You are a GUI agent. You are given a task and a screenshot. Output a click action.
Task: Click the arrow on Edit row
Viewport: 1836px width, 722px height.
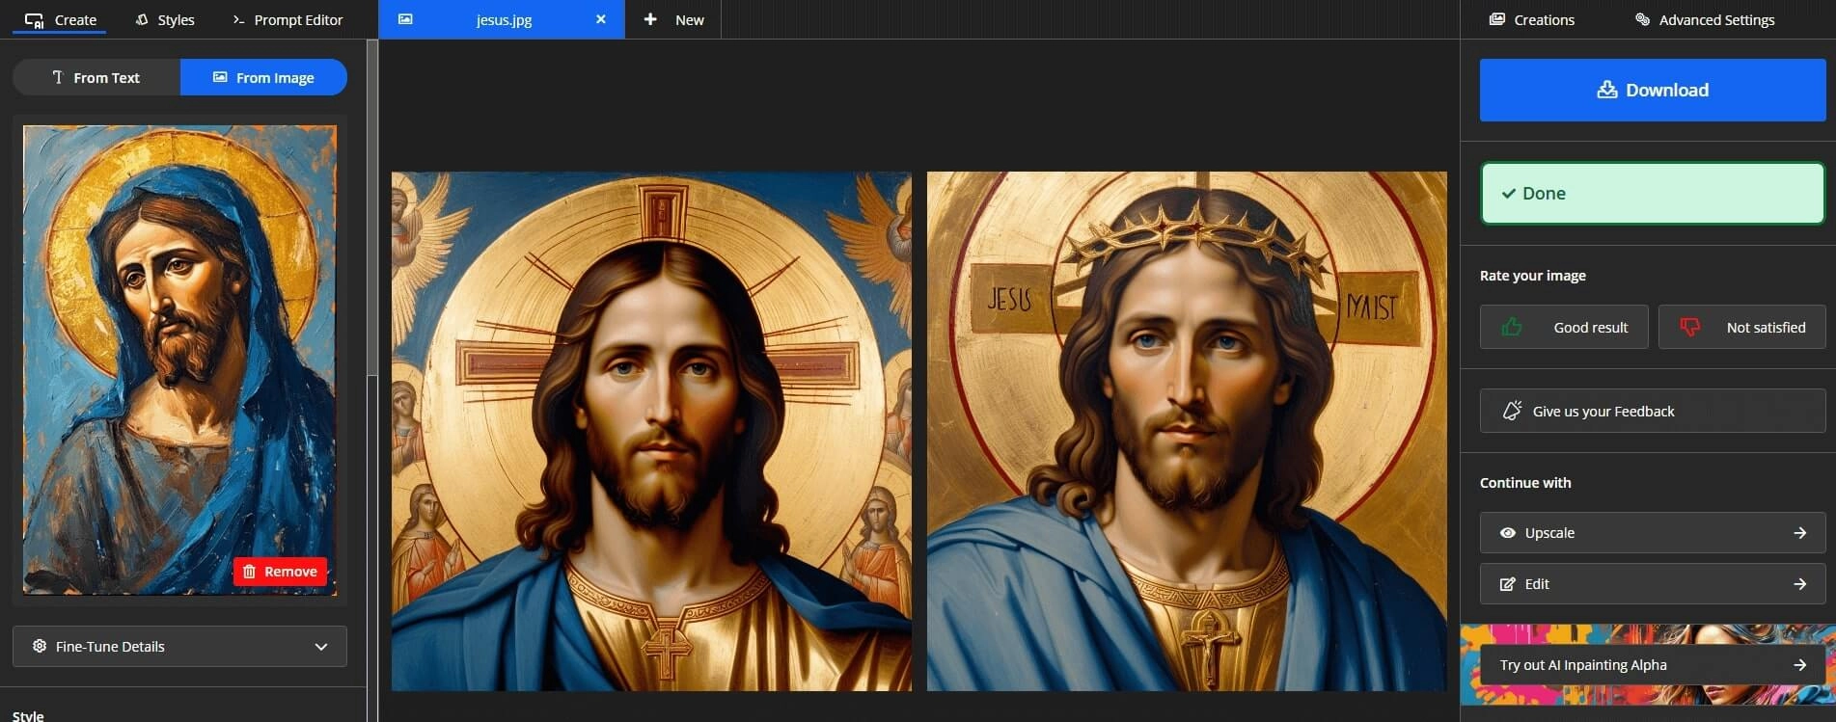pos(1799,583)
